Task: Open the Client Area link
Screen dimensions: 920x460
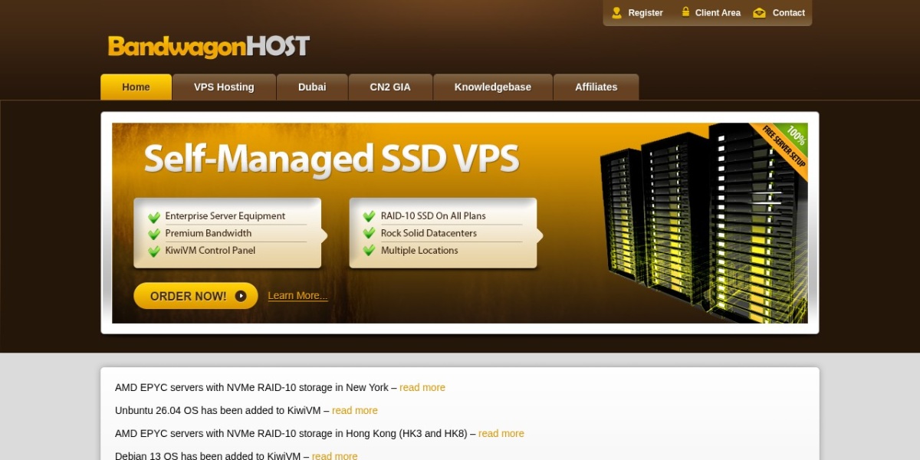Action: pyautogui.click(x=718, y=13)
